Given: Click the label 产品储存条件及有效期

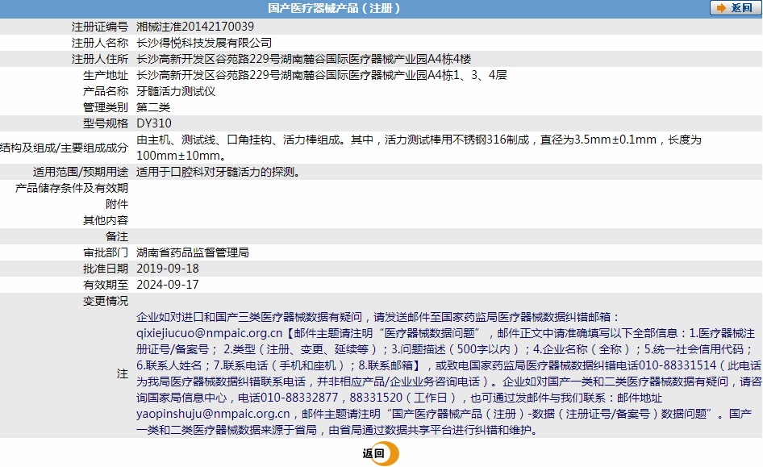Looking at the screenshot, I should [72, 188].
